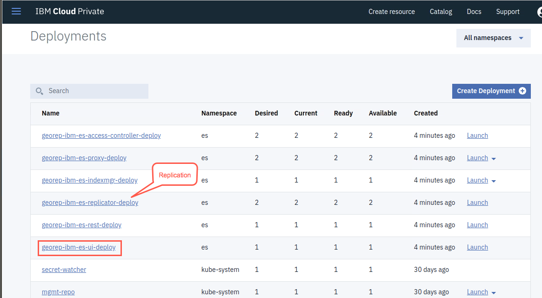Focus the Search input field

89,91
